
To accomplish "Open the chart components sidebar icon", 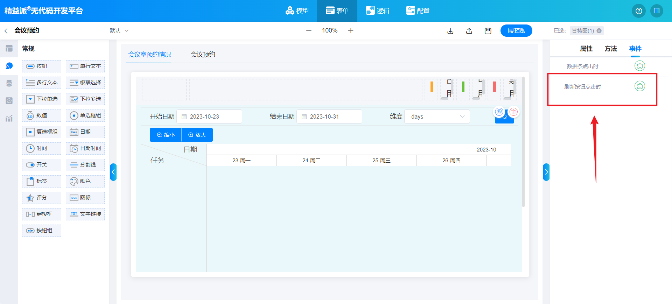I will (9, 118).
